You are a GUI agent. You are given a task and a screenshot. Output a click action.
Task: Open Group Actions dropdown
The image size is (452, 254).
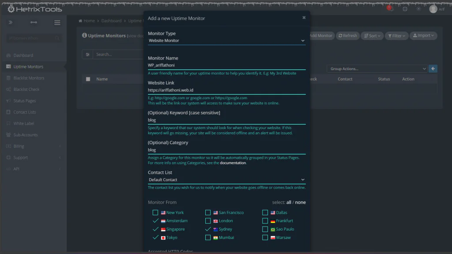(x=377, y=68)
